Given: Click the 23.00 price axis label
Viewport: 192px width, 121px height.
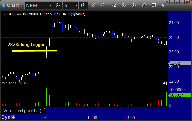Looking at the screenshot, I should 174,52.
